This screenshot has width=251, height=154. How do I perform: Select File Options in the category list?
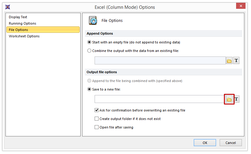point(19,30)
